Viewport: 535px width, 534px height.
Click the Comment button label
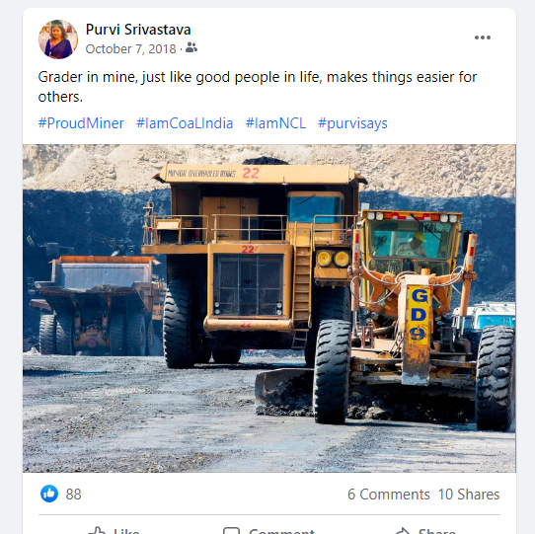[x=282, y=531]
